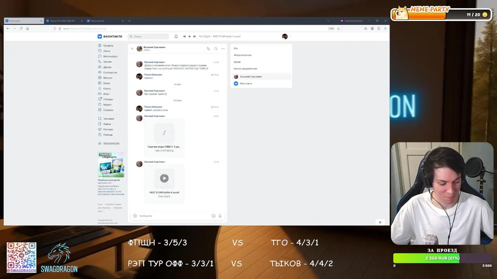Open the Разработчикам footer link

(x=113, y=204)
